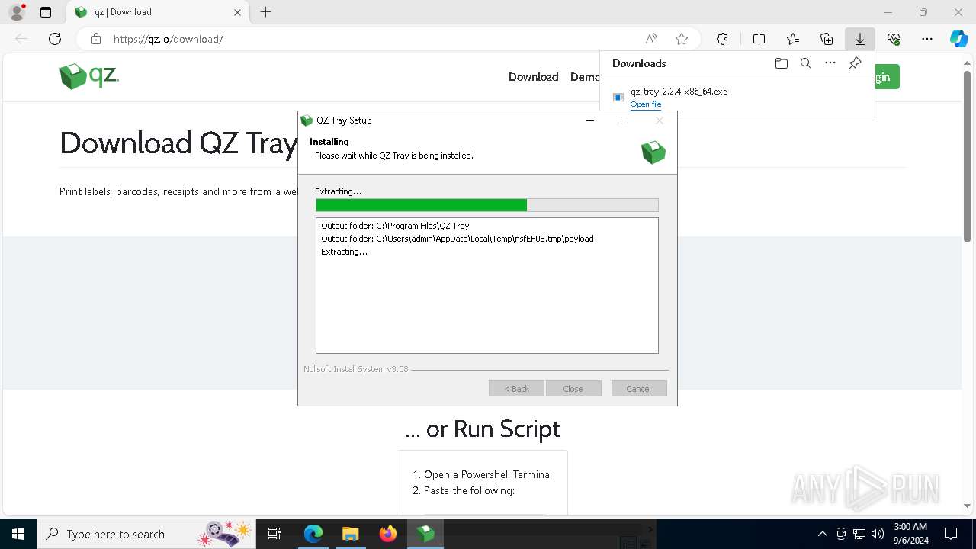Click the taskbar search box
Image resolution: width=976 pixels, height=549 pixels.
[146, 534]
